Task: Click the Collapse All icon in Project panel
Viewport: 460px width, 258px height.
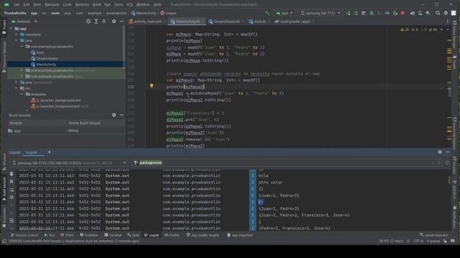Action: [103, 21]
